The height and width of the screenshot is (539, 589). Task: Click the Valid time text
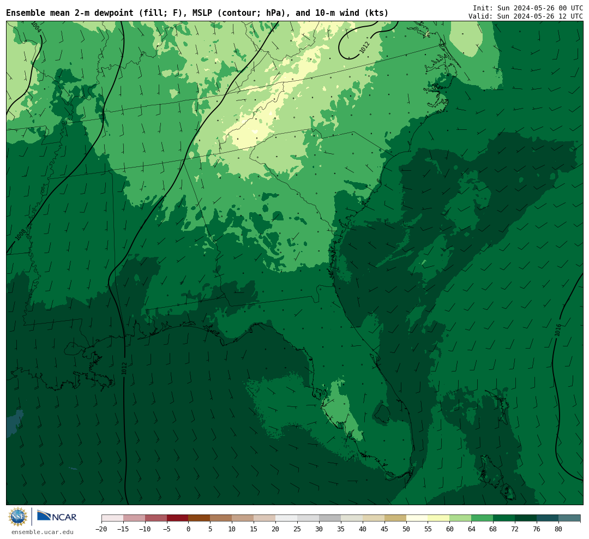tap(526, 16)
